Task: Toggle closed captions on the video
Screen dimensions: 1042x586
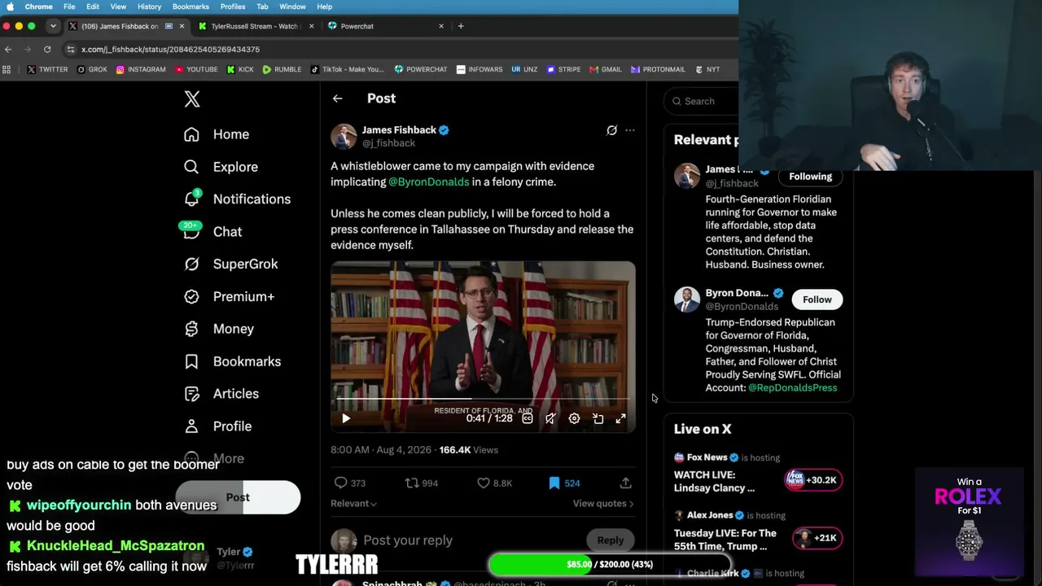Action: tap(528, 418)
